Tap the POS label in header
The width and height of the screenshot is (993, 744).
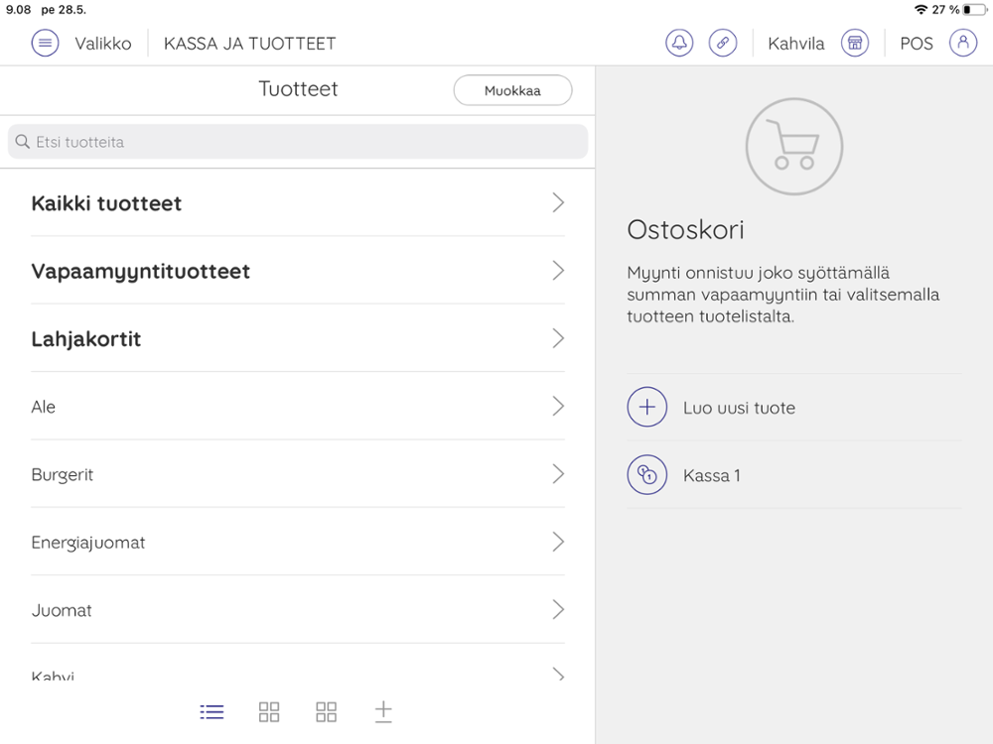click(916, 44)
